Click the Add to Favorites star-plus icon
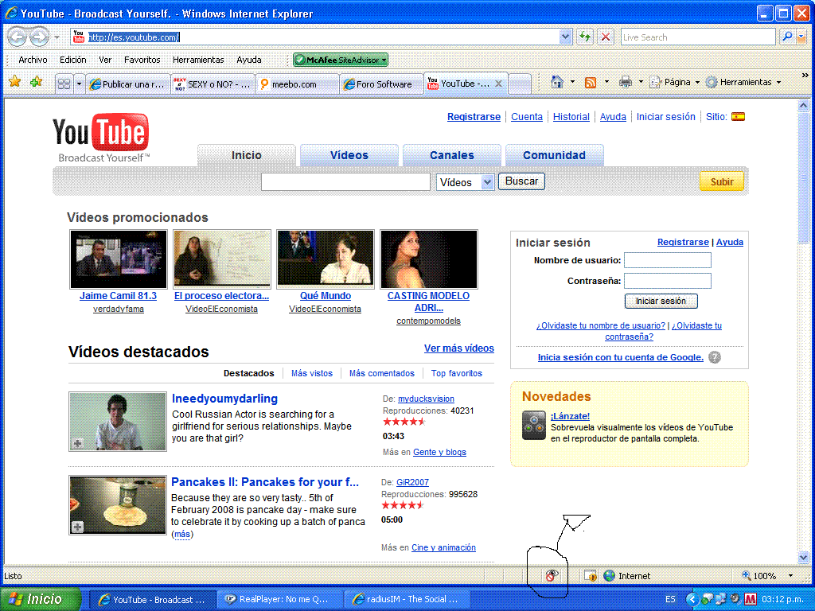The width and height of the screenshot is (815, 611). point(36,82)
